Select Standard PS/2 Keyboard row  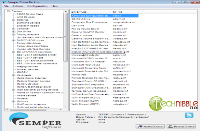coord(105,85)
